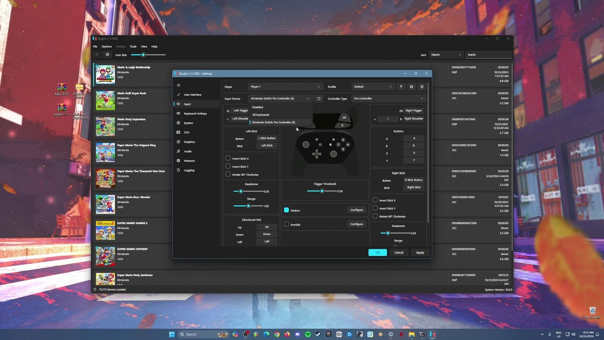Screen dimensions: 604x340
Task: Open the Controller Type dropdown
Action: 388,99
